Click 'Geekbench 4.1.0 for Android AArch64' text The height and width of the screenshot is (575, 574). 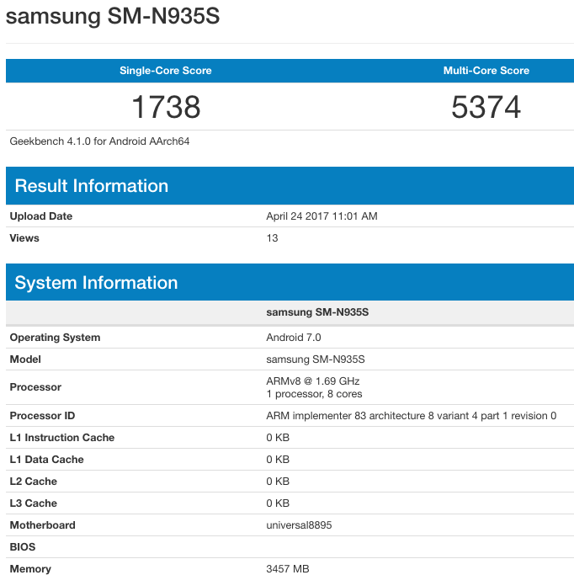click(99, 141)
